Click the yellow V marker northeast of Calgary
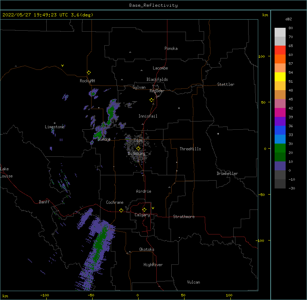The image size is (307, 300). click(153, 208)
